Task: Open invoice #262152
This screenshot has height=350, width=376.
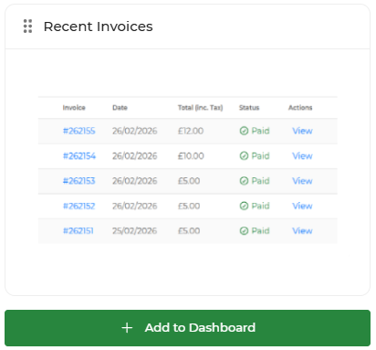Action: [79, 206]
